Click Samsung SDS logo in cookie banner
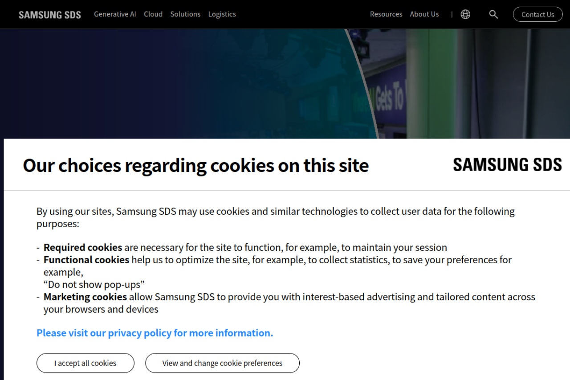Viewport: 570px width, 380px height. click(507, 165)
